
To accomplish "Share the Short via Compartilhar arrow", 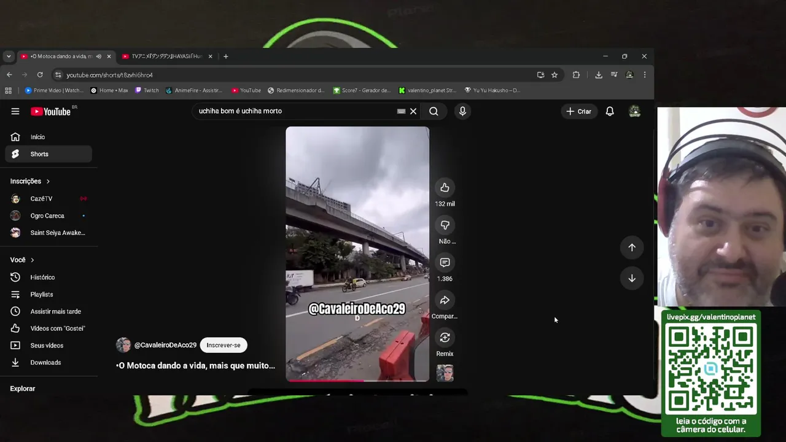I will point(445,300).
